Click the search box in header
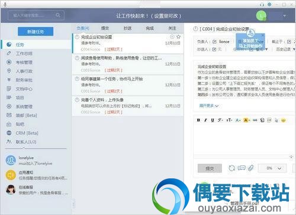 click(x=36, y=15)
